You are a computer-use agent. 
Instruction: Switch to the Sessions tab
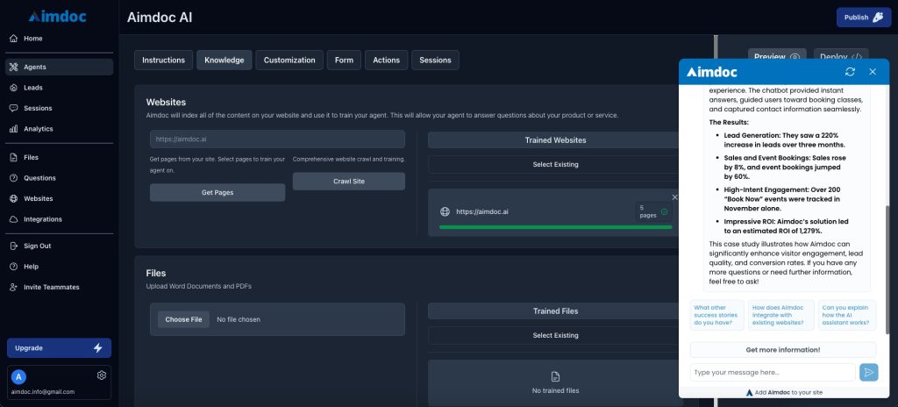[x=435, y=60]
